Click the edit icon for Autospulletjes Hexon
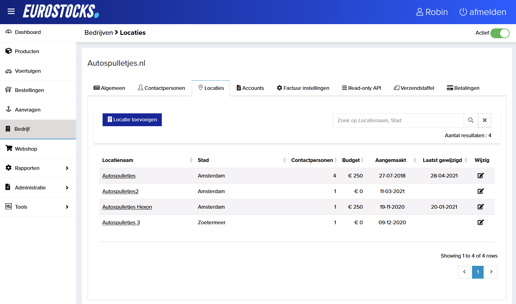The image size is (516, 304). 481,207
